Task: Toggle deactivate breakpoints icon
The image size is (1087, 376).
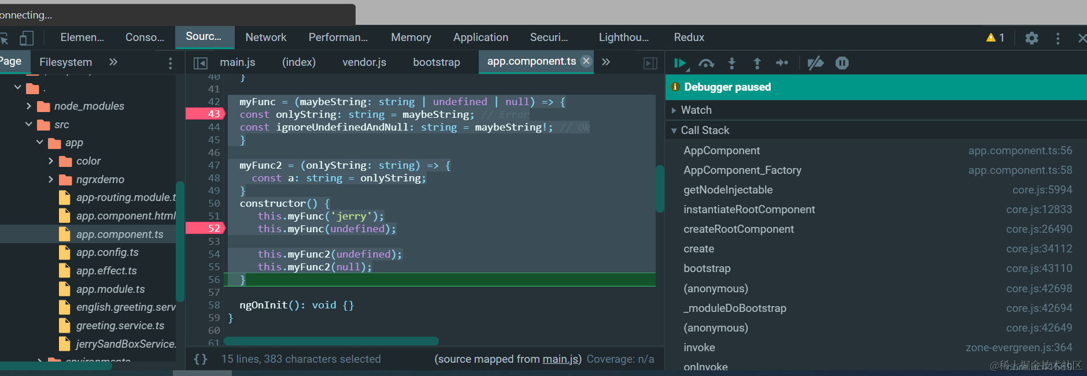Action: coord(815,63)
